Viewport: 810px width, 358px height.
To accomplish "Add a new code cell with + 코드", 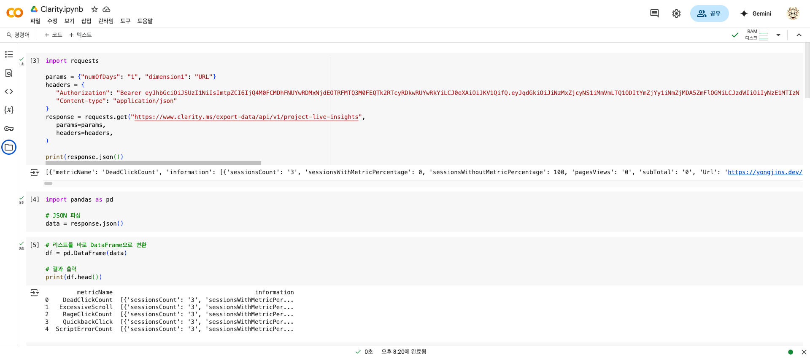I will pyautogui.click(x=54, y=35).
